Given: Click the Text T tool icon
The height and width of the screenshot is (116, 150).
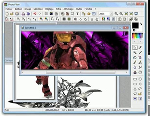Looking at the screenshot, I should tap(78, 14).
